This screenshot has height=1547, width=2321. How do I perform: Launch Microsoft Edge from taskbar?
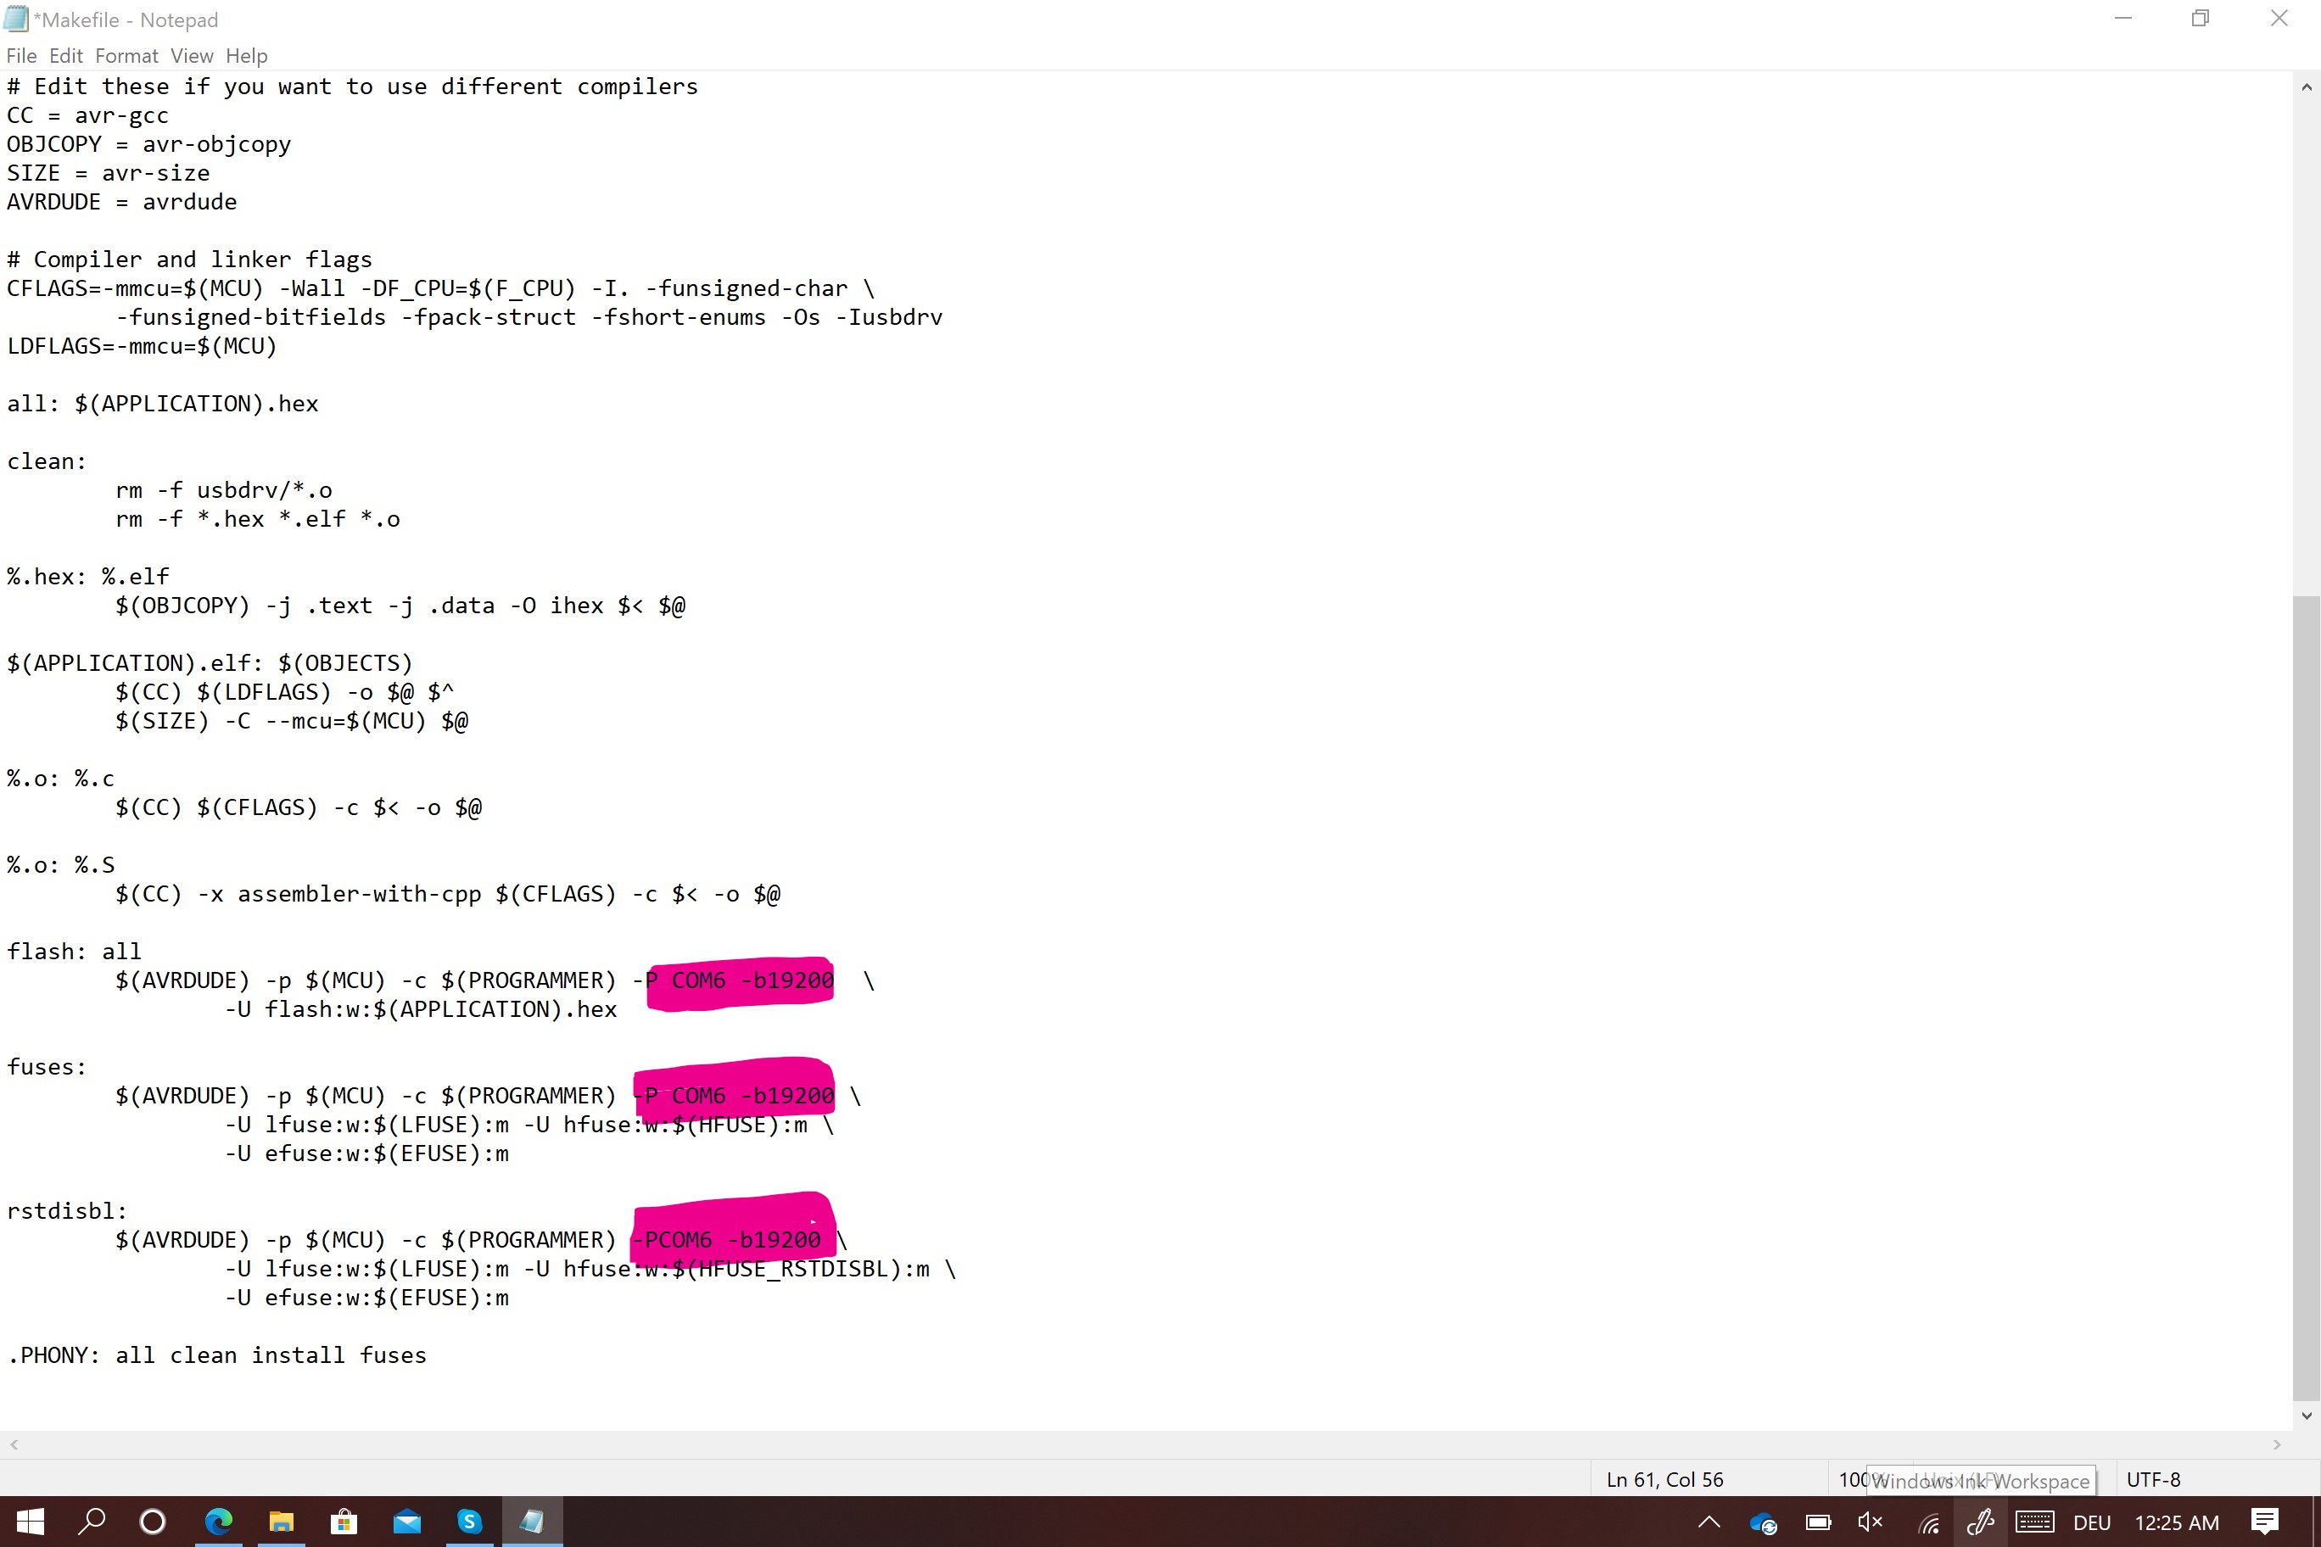(218, 1522)
